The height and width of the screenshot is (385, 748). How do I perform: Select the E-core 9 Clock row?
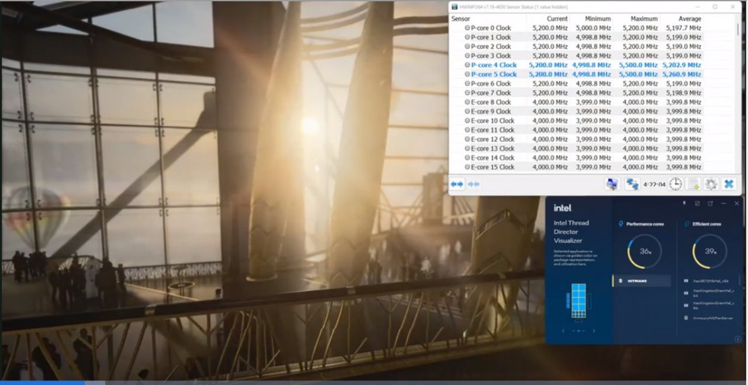[576, 112]
